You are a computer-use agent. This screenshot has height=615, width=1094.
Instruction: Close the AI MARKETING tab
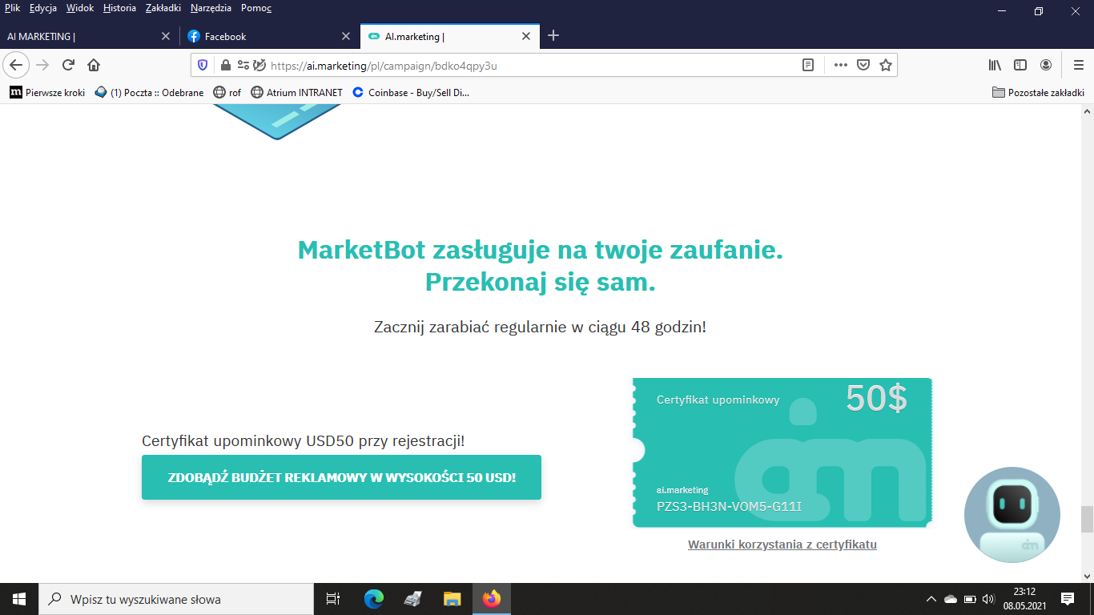click(166, 36)
